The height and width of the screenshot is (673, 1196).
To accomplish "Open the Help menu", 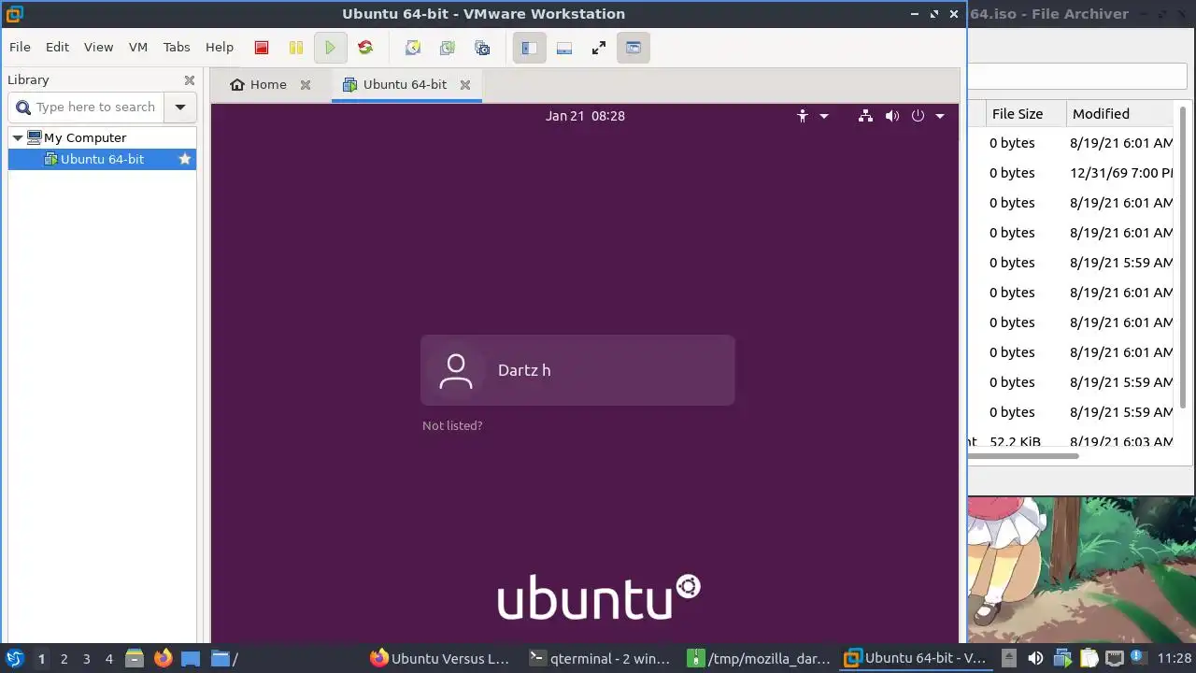I will pos(220,47).
